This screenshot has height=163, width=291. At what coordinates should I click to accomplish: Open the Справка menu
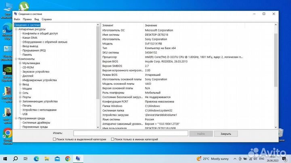46,19
